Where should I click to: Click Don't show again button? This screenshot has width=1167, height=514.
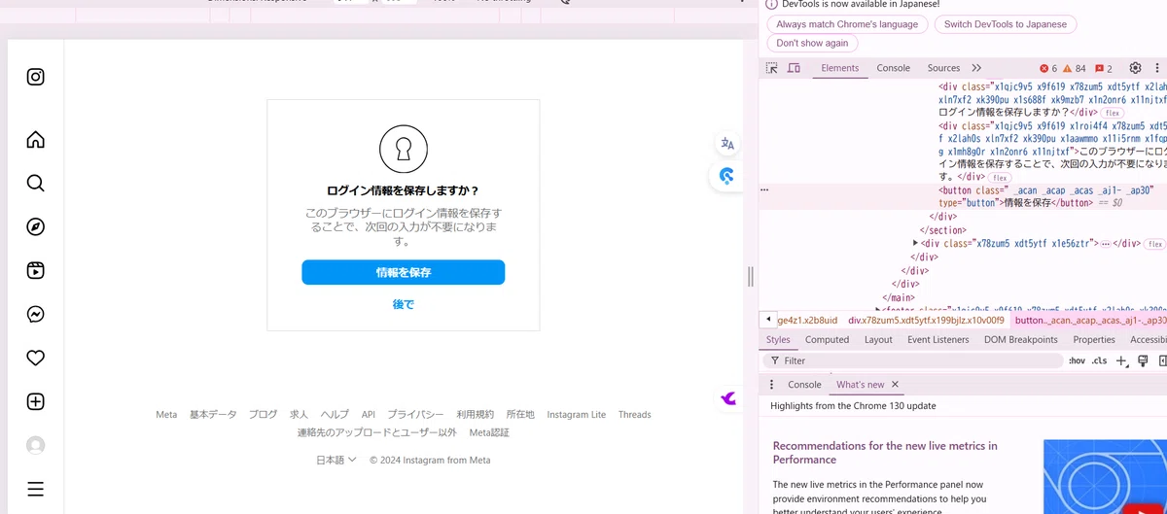[x=812, y=43]
